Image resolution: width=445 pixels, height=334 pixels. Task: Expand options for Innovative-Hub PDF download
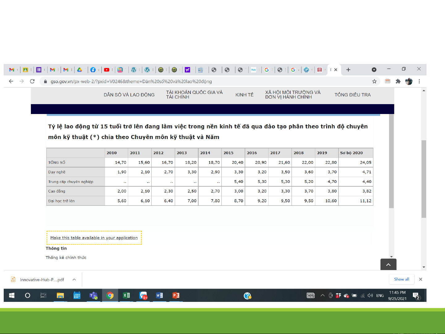coord(74,280)
